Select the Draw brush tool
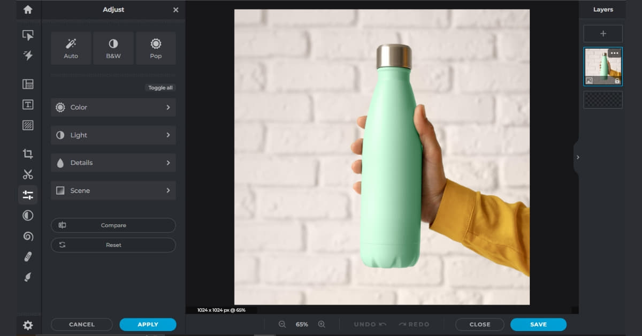The height and width of the screenshot is (336, 642). pyautogui.click(x=28, y=277)
